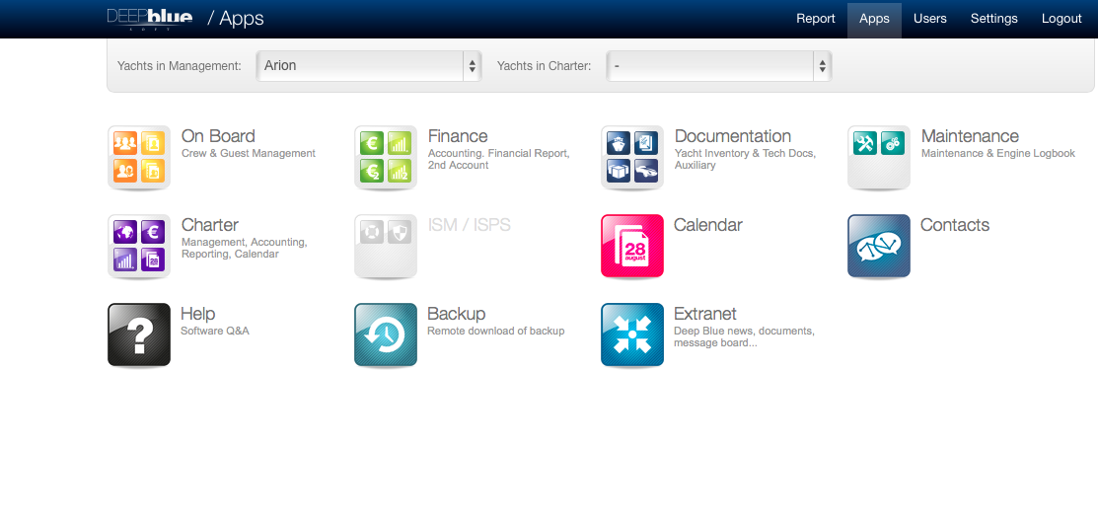Open the Backup clock icon
Image resolution: width=1098 pixels, height=521 pixels.
[385, 335]
